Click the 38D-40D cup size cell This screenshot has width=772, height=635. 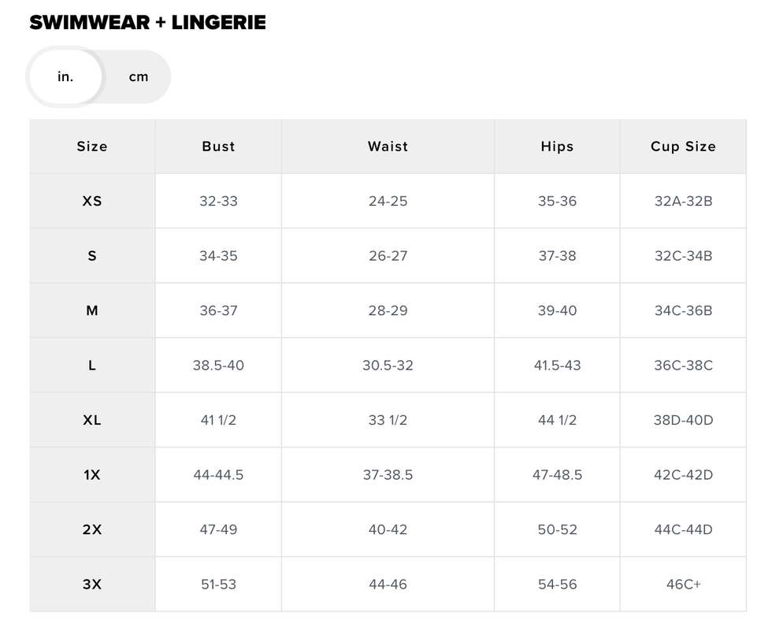point(683,420)
